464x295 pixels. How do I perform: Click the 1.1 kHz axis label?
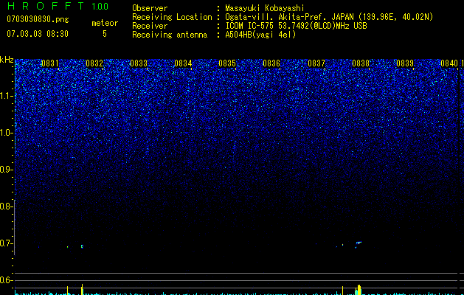pos(6,96)
